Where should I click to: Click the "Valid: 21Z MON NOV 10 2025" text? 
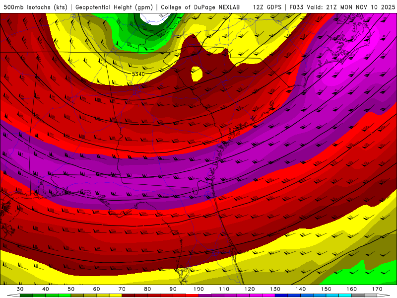(x=351, y=7)
